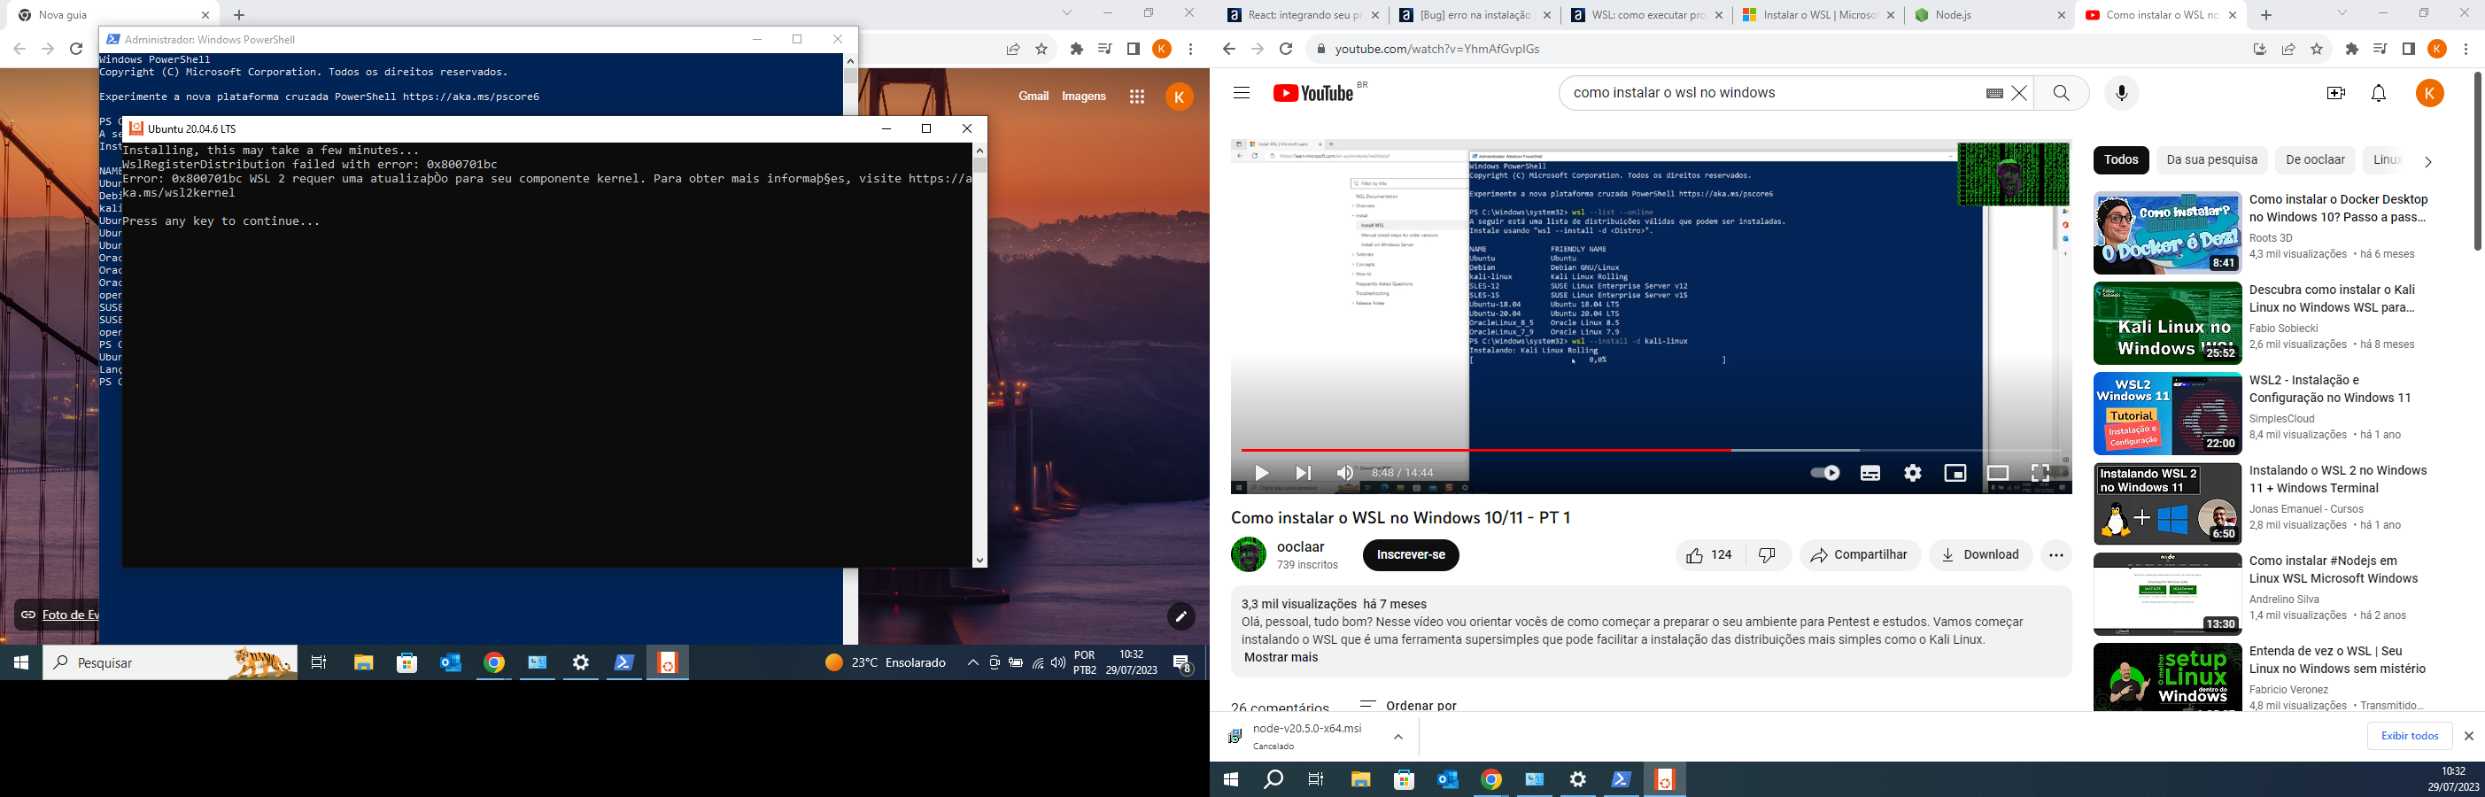
Task: Clear the YouTube search text
Action: (x=2019, y=94)
